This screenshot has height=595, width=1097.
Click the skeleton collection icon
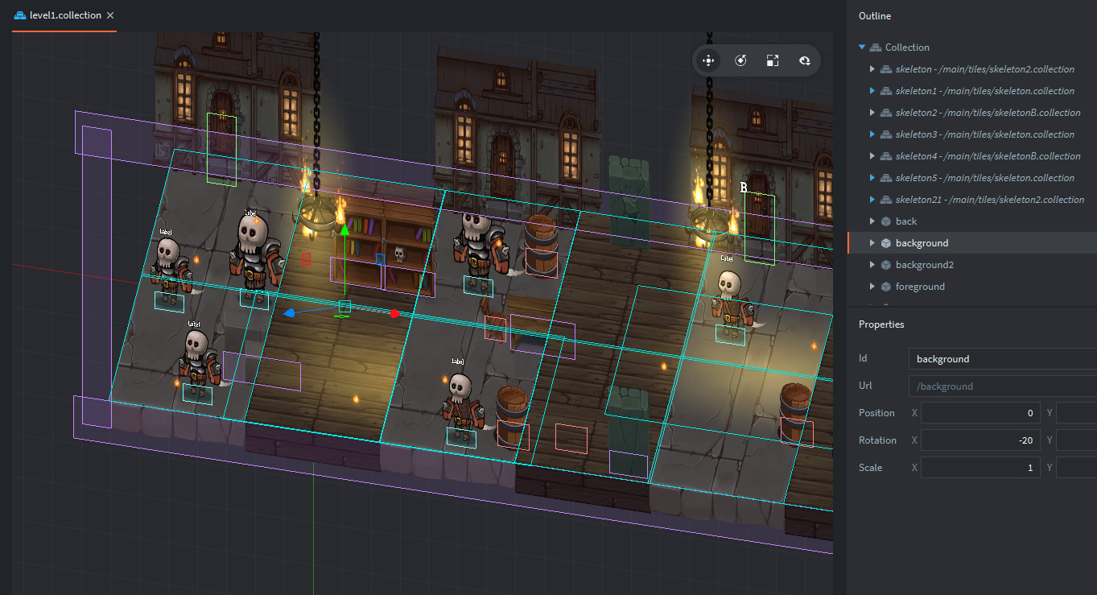click(x=886, y=69)
